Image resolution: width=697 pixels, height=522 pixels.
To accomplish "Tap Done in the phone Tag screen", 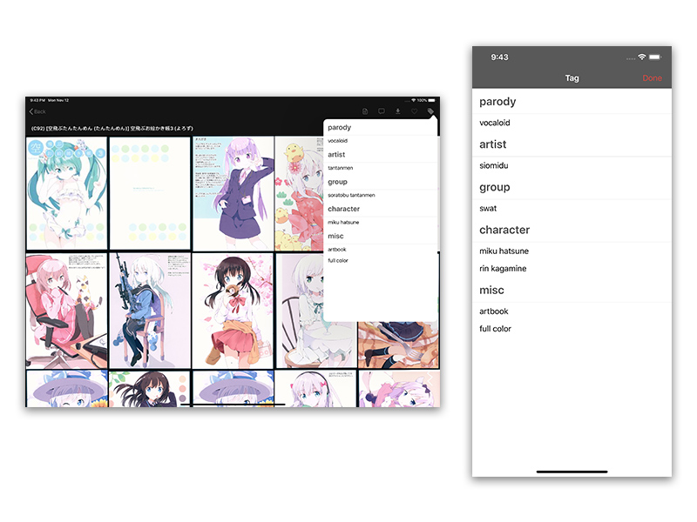I will pyautogui.click(x=652, y=78).
